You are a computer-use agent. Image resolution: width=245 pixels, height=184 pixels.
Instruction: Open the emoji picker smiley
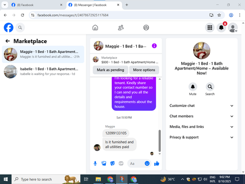[147, 163]
